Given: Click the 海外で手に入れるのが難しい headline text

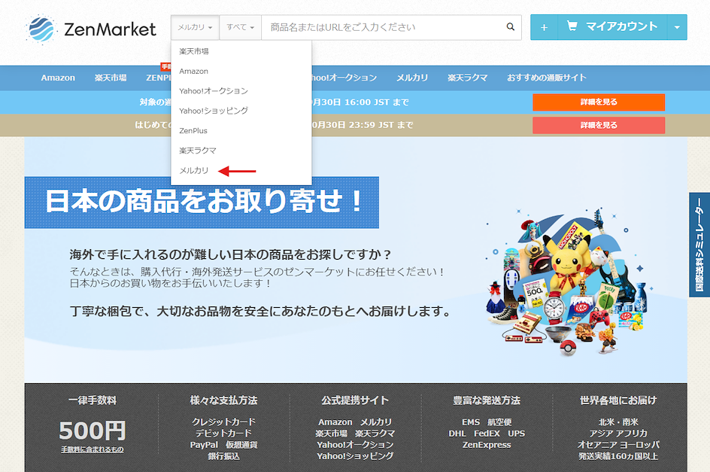Looking at the screenshot, I should (x=230, y=254).
